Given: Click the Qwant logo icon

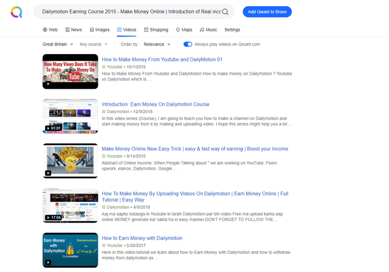Looking at the screenshot, I should pos(16,12).
